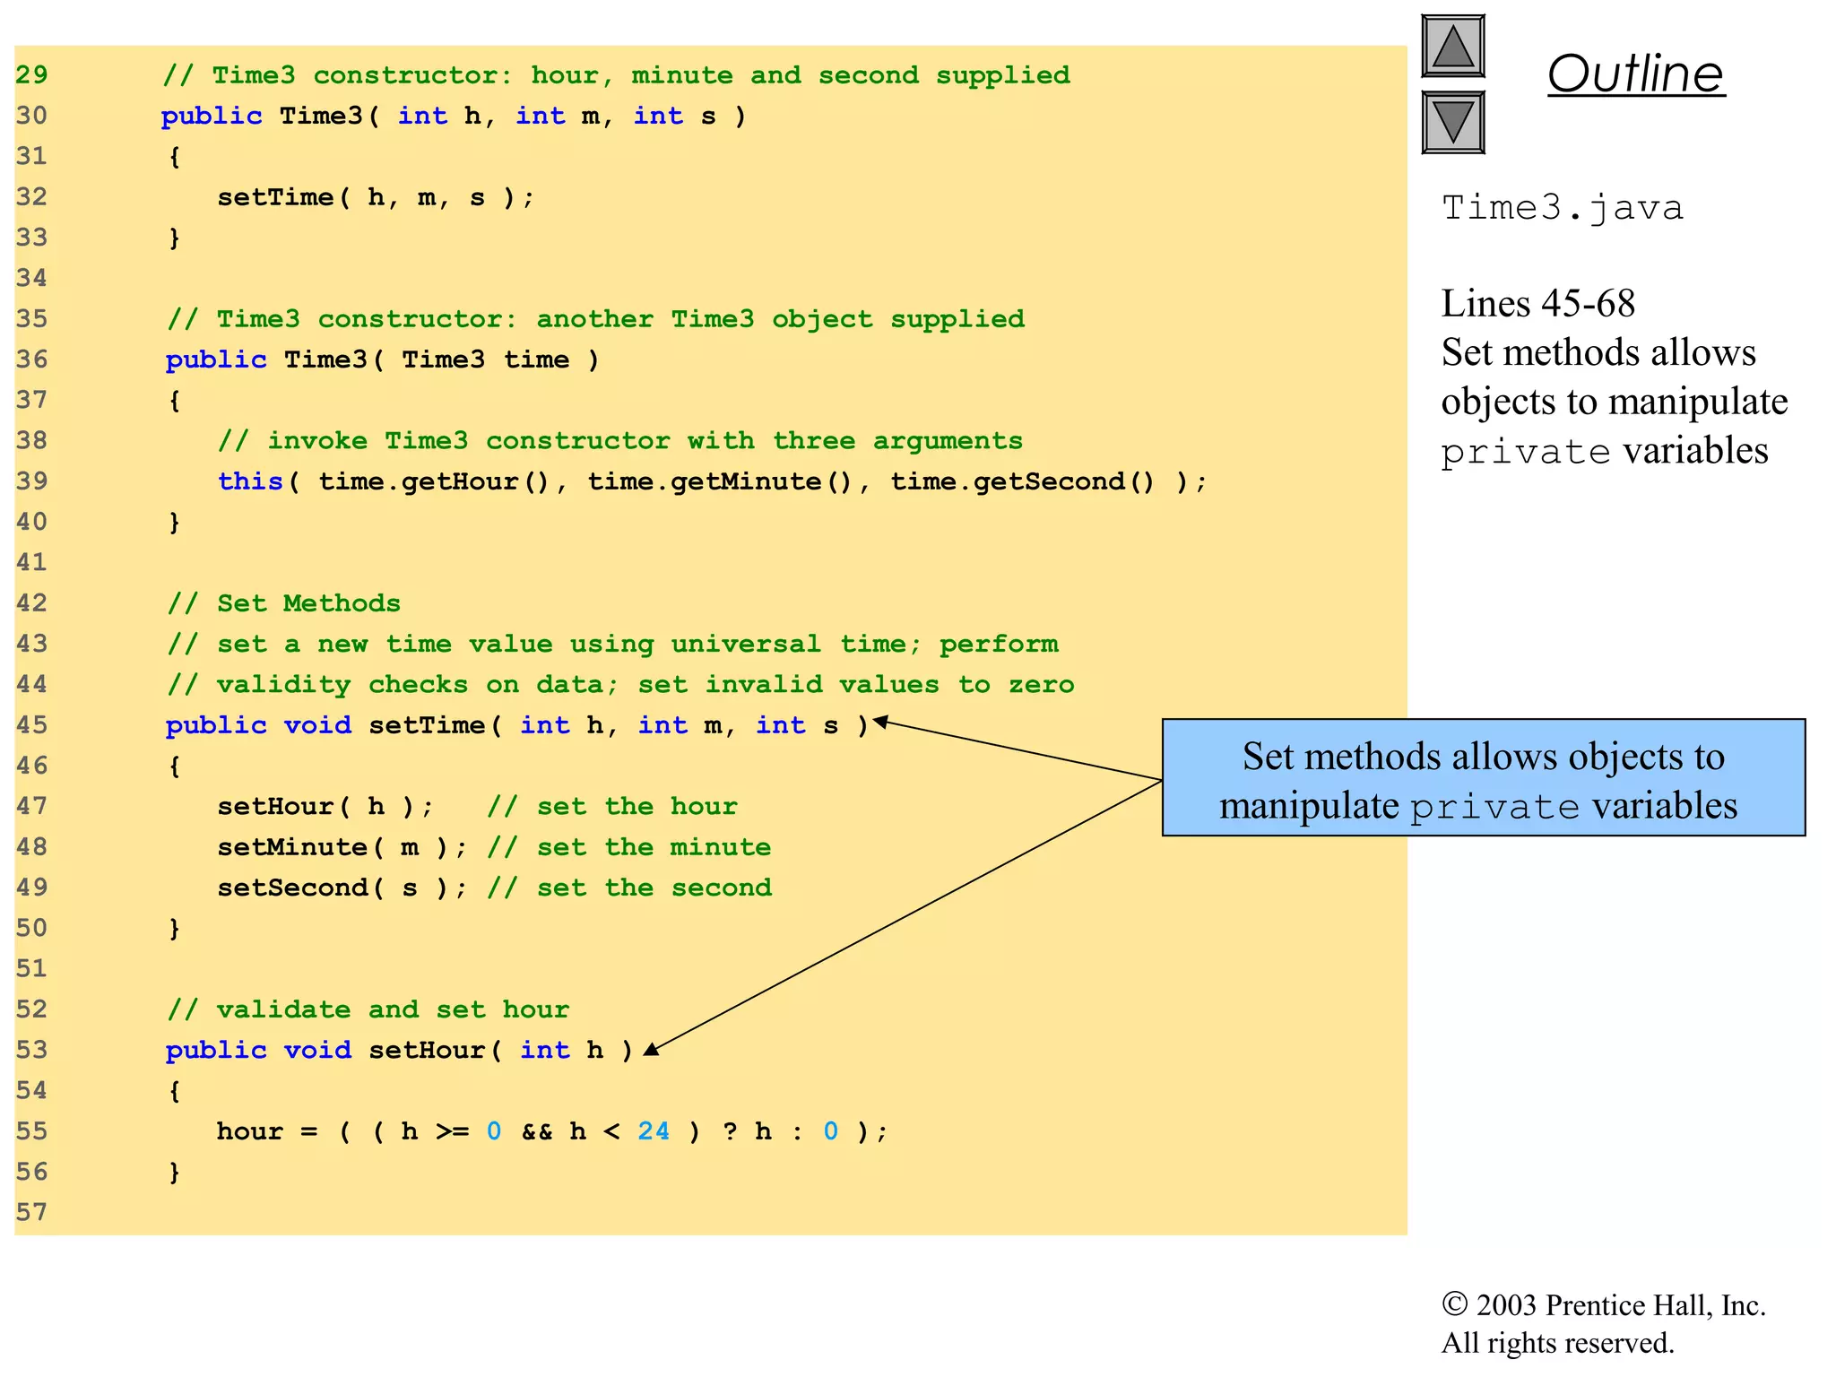This screenshot has width=1836, height=1377.
Task: Click 'setTime( h, m, s );' on line 32
Action: 376,197
